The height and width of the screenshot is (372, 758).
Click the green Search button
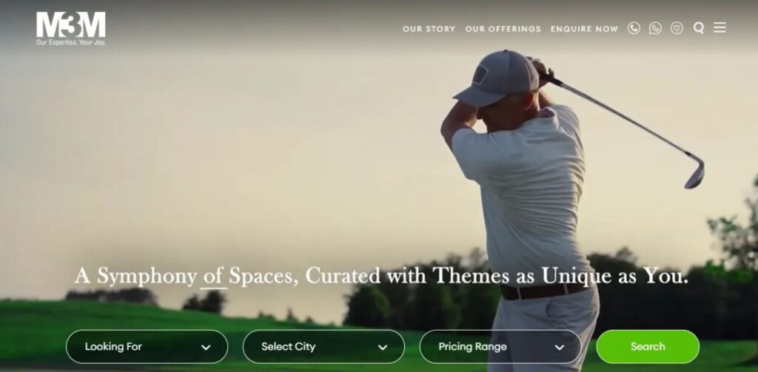pyautogui.click(x=648, y=346)
